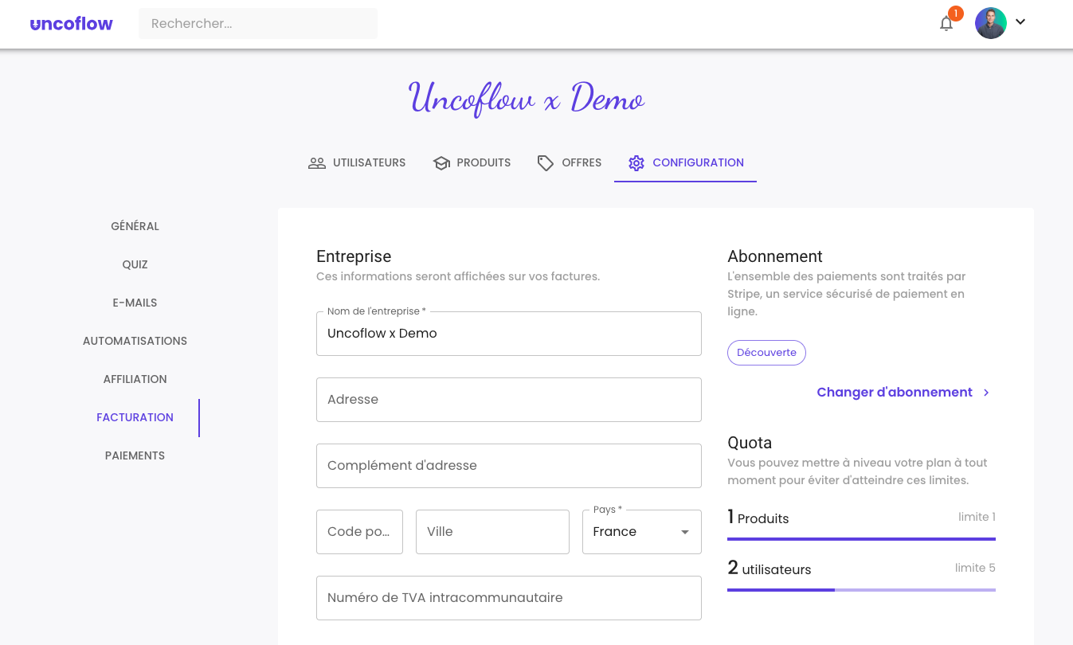Open the Utilisateurs tab
Screen dimensions: 1073x645
(357, 162)
